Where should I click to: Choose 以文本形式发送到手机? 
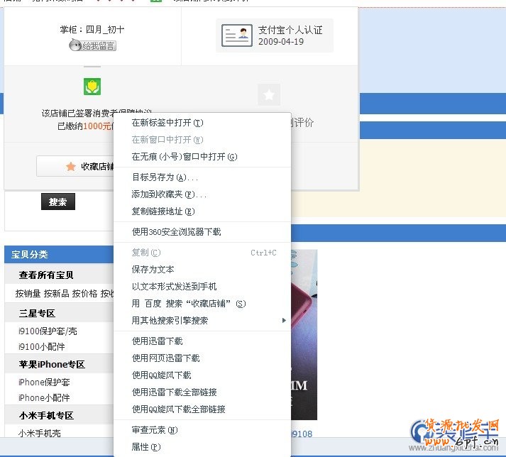click(x=202, y=287)
